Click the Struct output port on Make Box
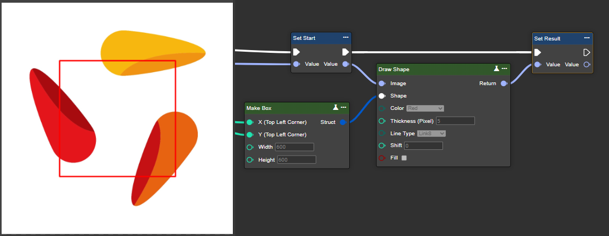The height and width of the screenshot is (236, 609). (343, 122)
